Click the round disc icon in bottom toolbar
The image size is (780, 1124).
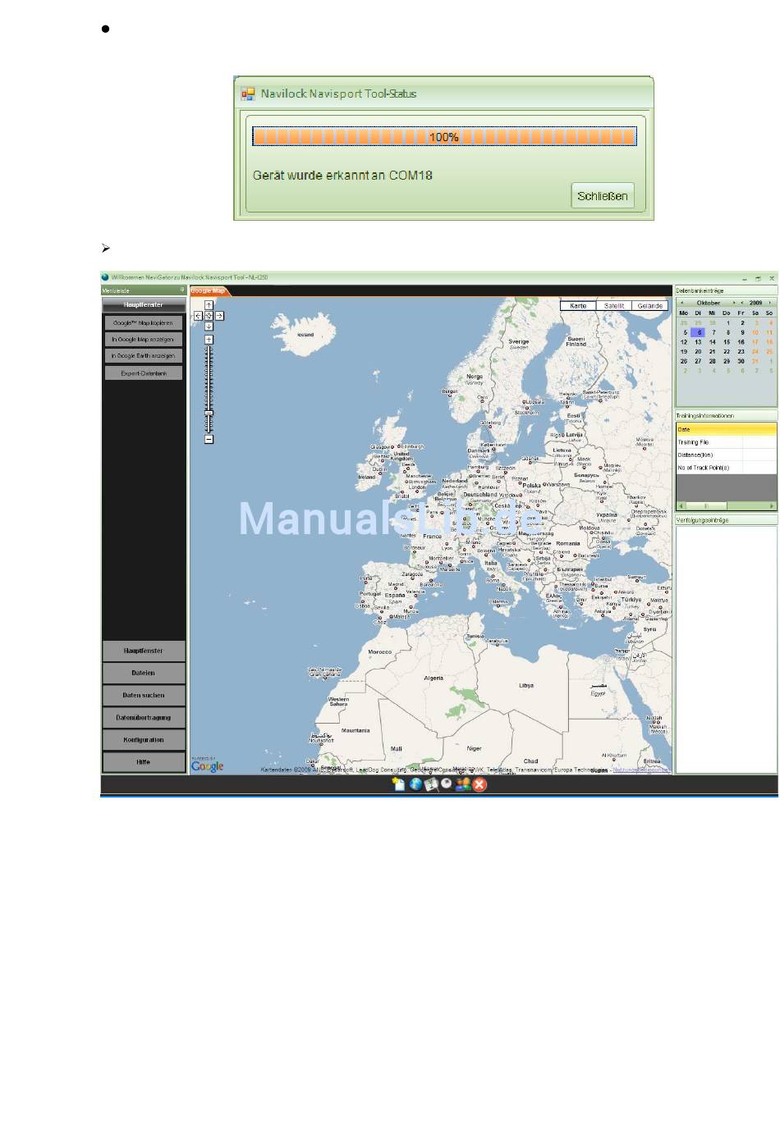447,784
